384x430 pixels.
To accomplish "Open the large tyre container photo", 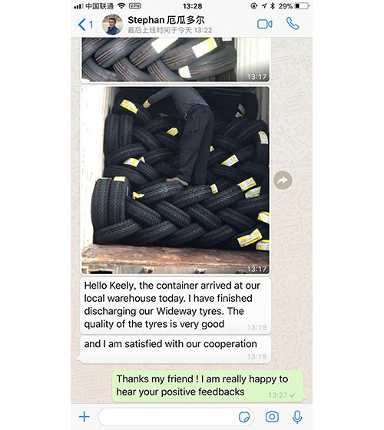I will tap(175, 180).
